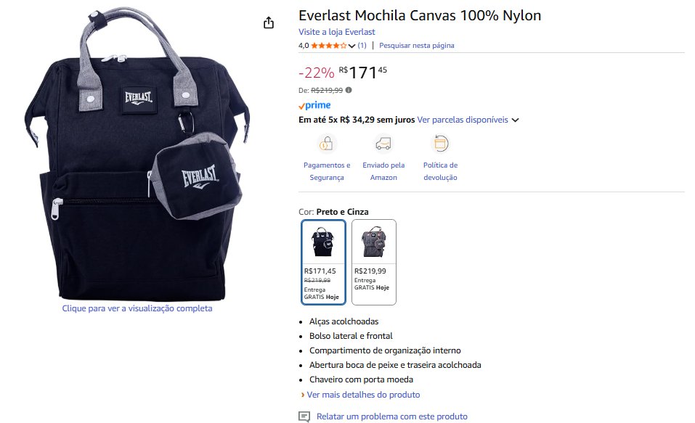Viewport: 695px width, 423px height.
Task: Expand Ver mais detalhes do produto
Action: (x=363, y=395)
